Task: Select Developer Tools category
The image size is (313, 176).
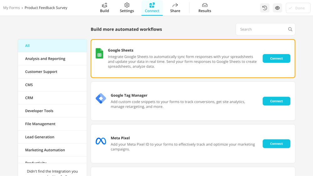Action: (x=52, y=111)
